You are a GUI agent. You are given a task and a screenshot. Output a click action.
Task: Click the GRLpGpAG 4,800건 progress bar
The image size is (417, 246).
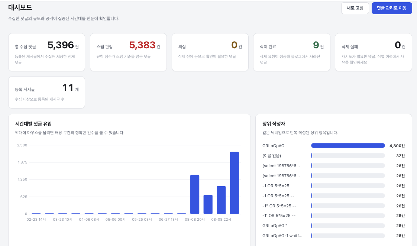[x=348, y=145]
